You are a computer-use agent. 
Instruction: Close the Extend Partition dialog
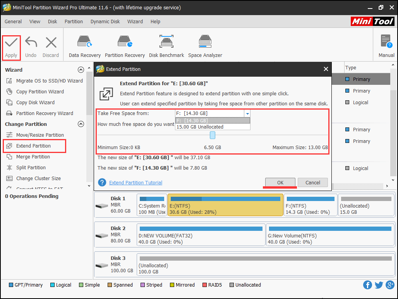(x=326, y=69)
